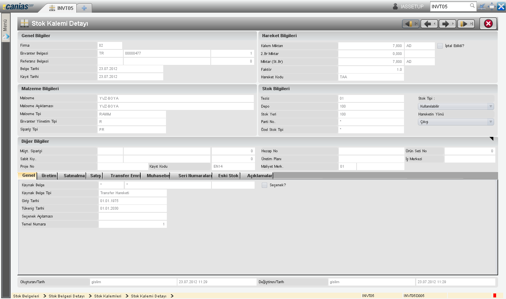Click the Ürün Seti No field
The image size is (506, 299).
click(x=470, y=151)
